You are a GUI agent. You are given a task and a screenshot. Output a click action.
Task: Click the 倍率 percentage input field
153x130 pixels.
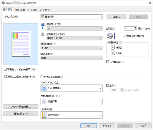point(115,90)
